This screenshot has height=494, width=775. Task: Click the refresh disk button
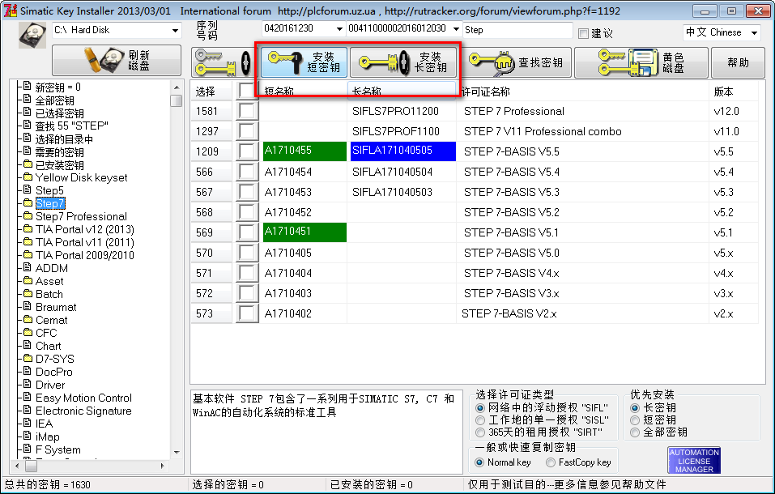(x=117, y=60)
